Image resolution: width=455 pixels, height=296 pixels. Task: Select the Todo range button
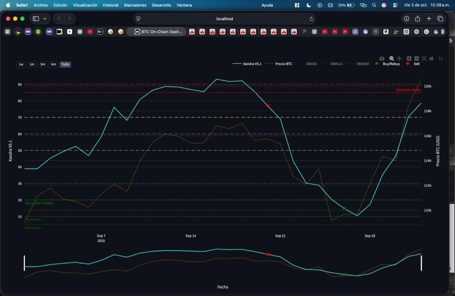click(x=65, y=64)
